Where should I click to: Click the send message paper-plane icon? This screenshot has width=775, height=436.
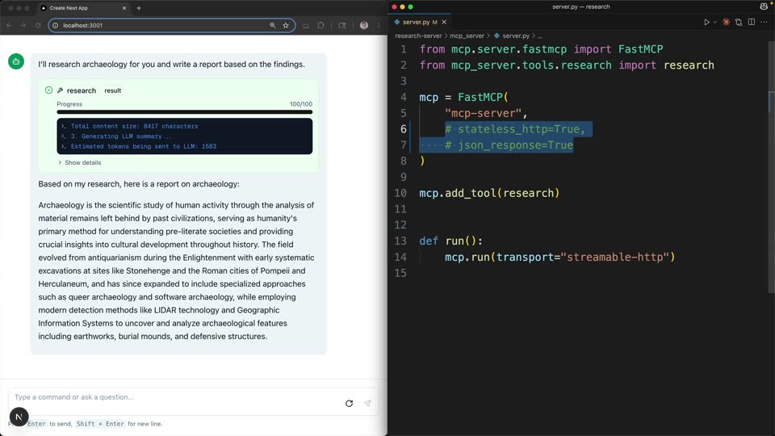click(x=367, y=404)
